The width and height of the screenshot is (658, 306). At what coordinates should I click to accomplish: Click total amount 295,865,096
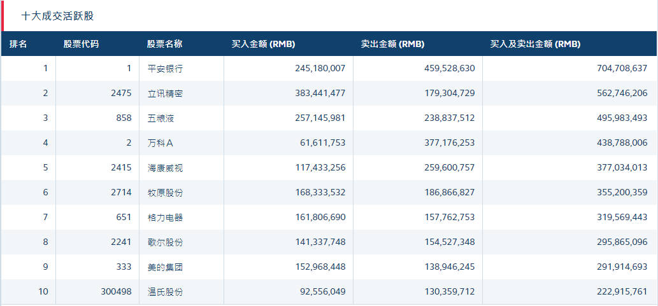point(622,242)
